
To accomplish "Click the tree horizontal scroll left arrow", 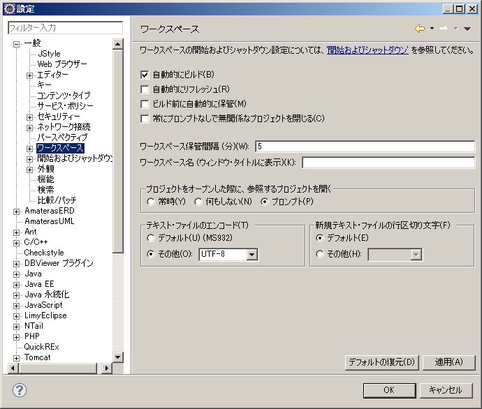I will tap(13, 368).
